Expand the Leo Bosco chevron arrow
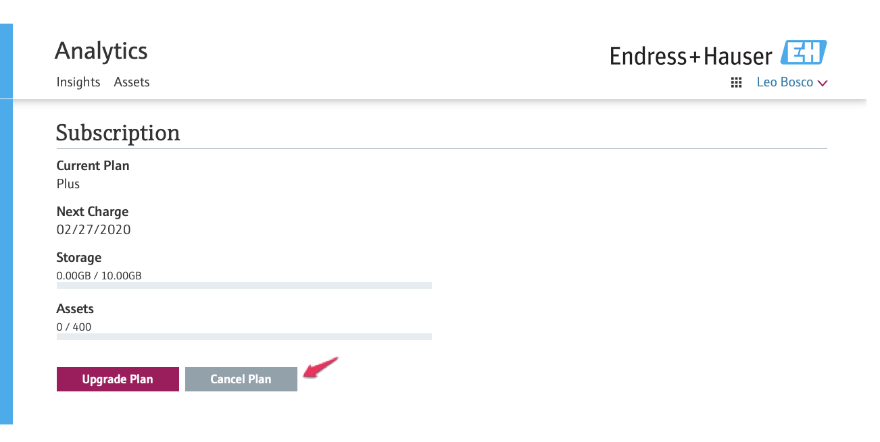880x442 pixels. pyautogui.click(x=823, y=84)
